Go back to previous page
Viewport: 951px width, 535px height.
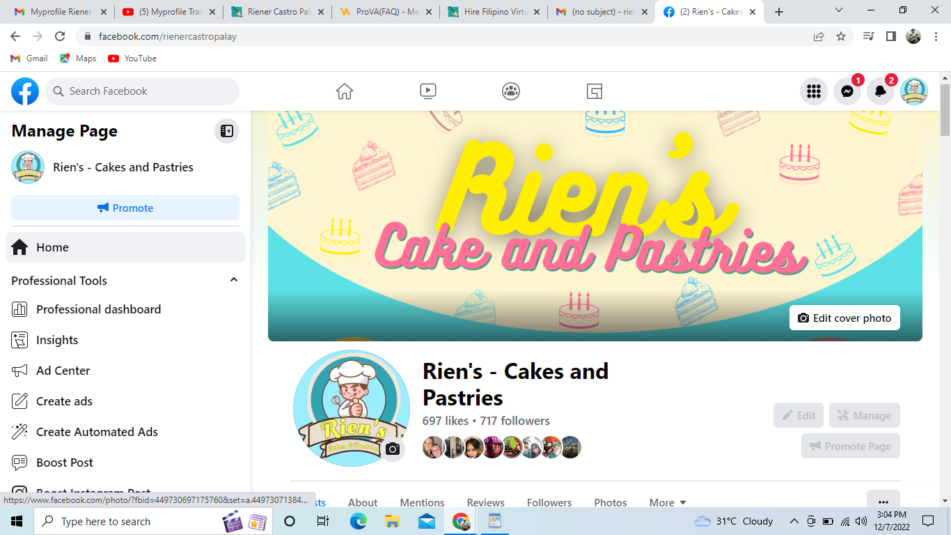click(x=15, y=36)
